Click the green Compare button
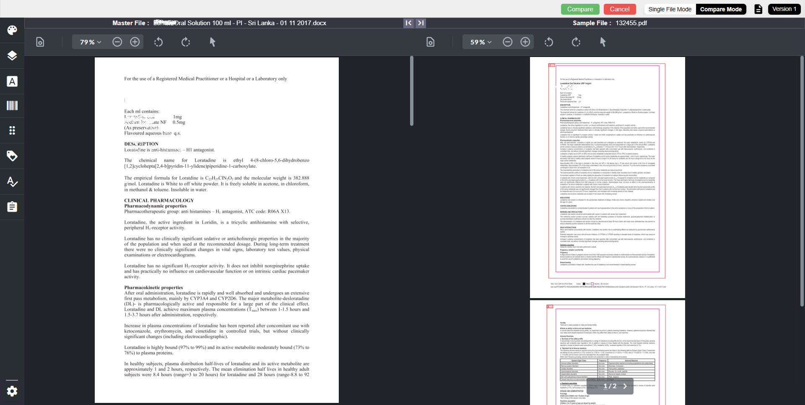The image size is (805, 405). click(x=580, y=9)
